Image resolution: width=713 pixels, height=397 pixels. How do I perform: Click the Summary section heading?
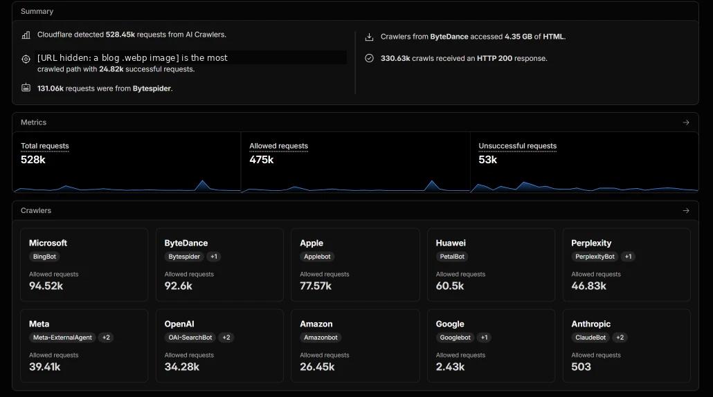click(37, 11)
